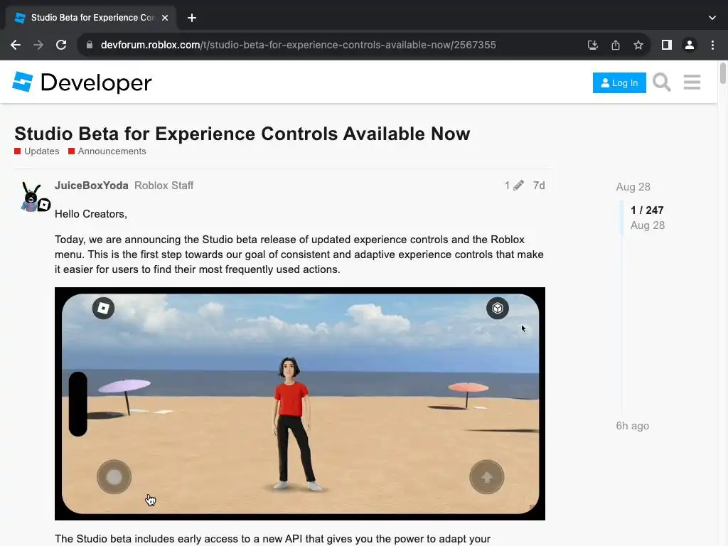Expand the tab search chevron
This screenshot has height=546, width=728.
[712, 18]
